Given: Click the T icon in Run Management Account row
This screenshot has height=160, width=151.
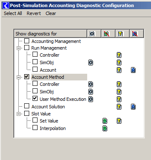Looking at the screenshot, I should click(x=119, y=70).
